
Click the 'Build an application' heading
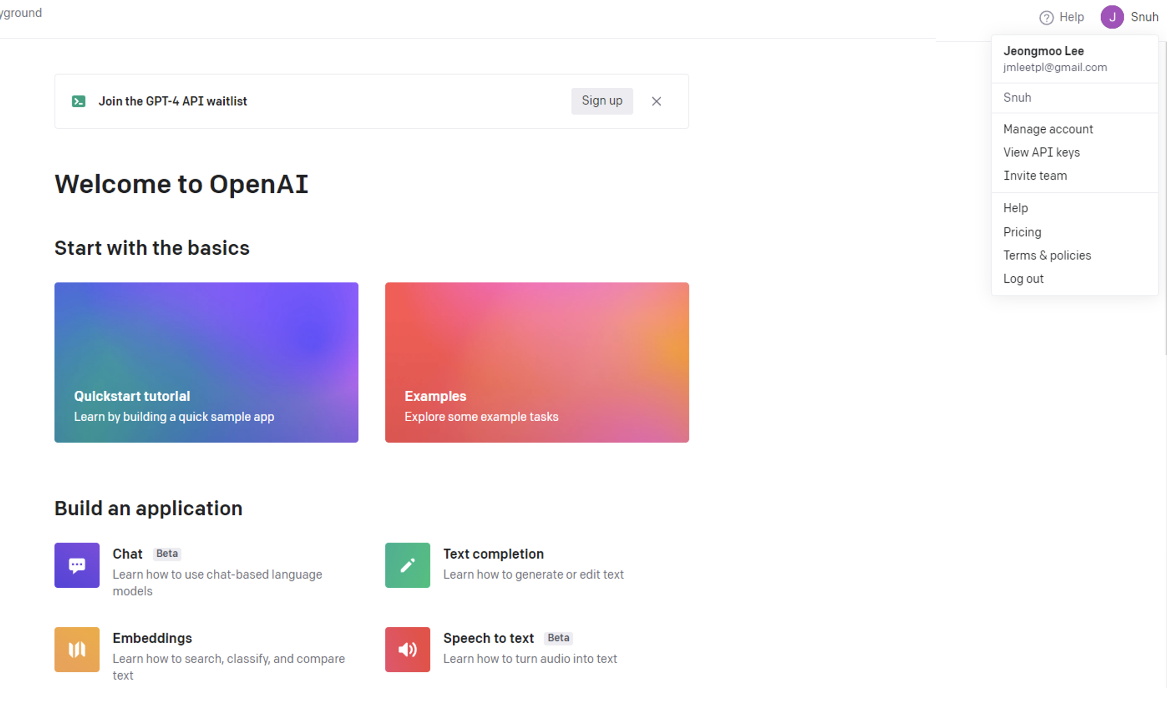[148, 509]
